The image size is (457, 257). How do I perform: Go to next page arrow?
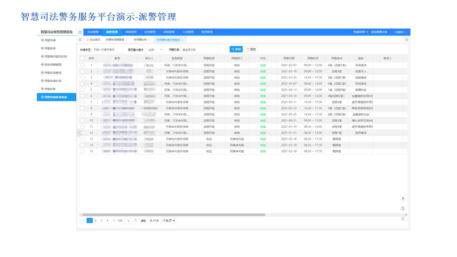pyautogui.click(x=114, y=220)
